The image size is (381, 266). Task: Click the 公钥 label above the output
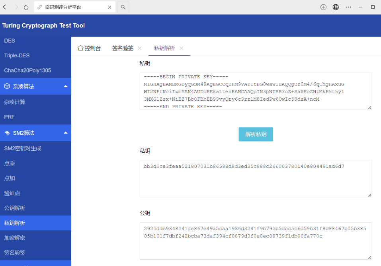[145, 213]
